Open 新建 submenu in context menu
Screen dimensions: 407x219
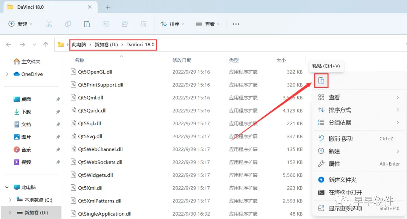[x=359, y=151]
